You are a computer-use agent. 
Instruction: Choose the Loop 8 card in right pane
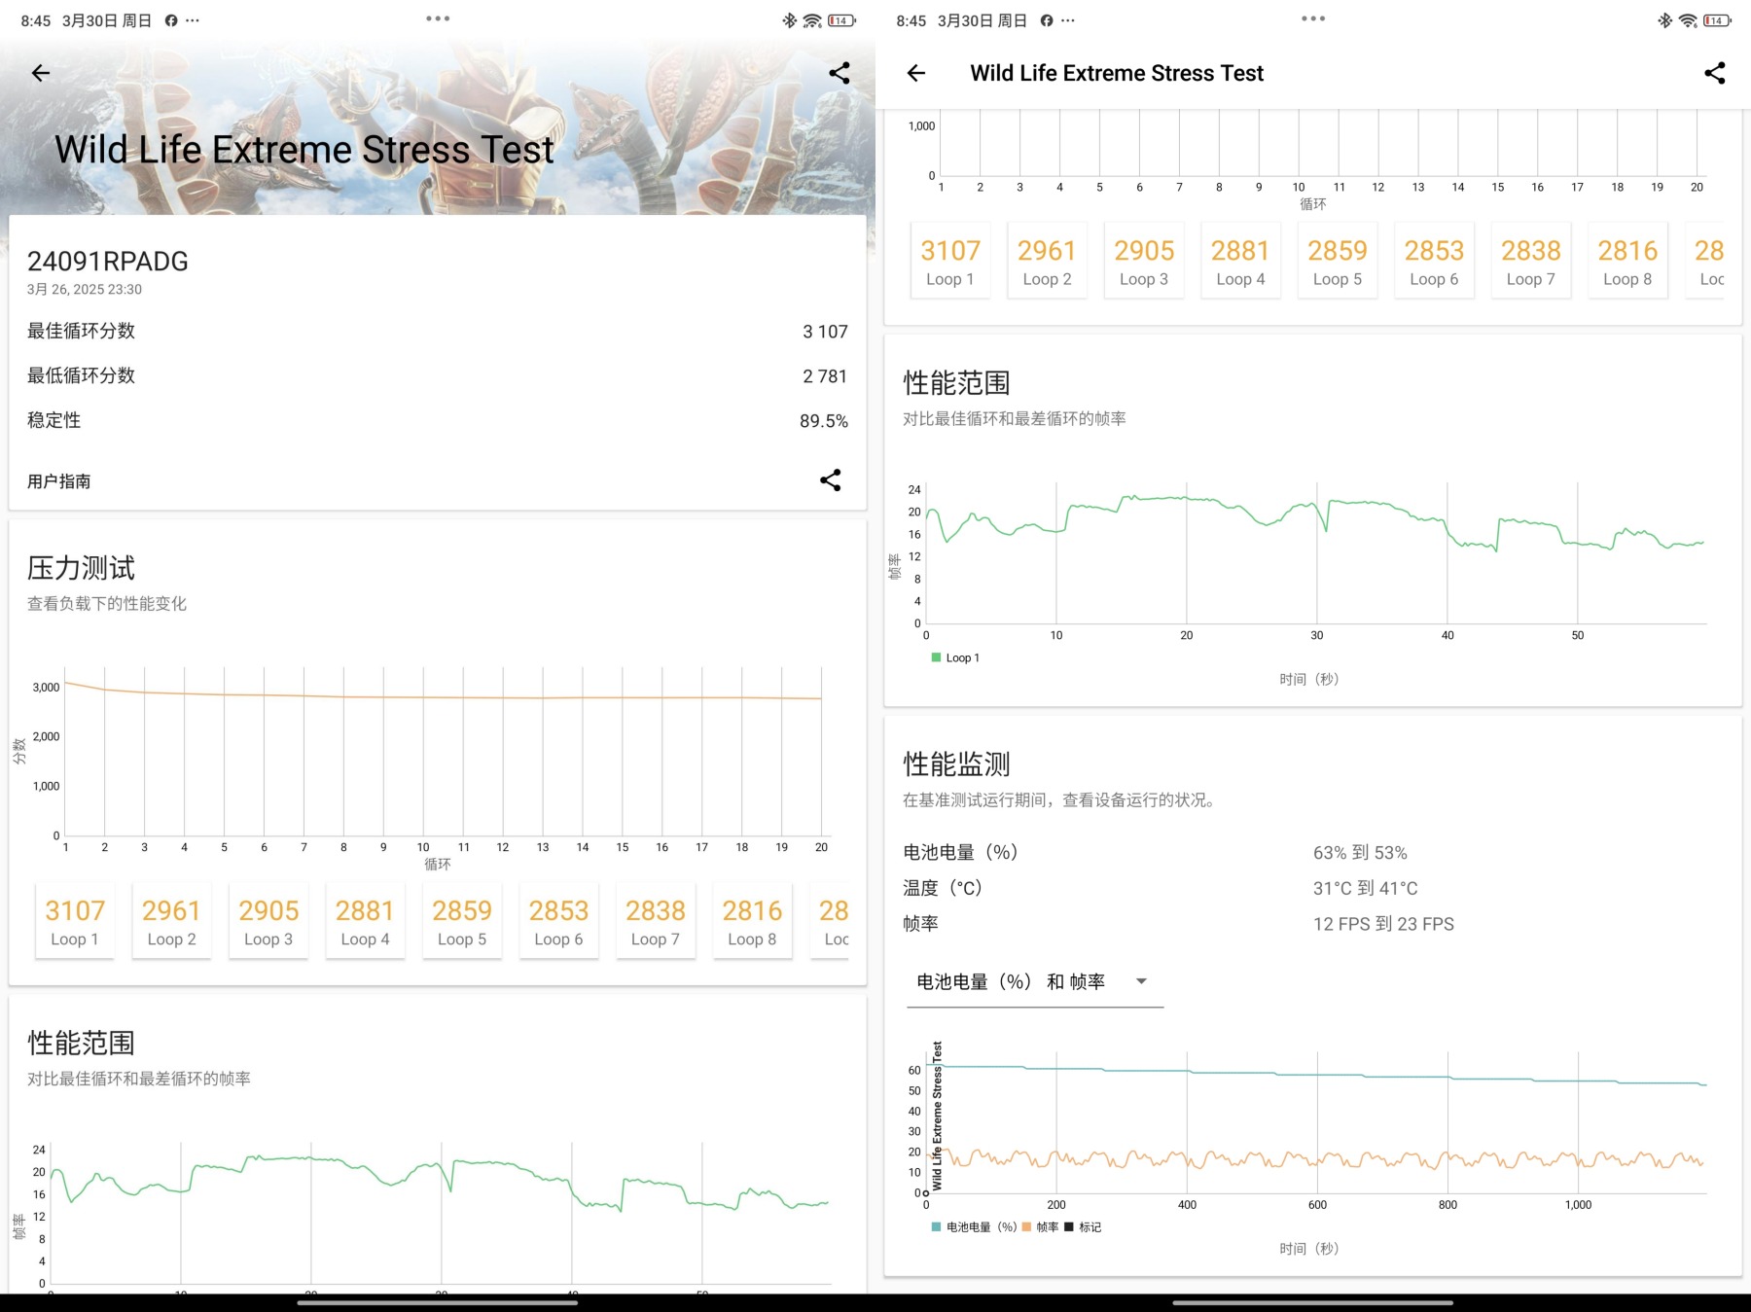1626,261
